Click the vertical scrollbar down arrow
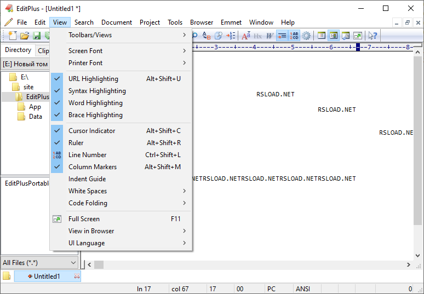This screenshot has width=424, height=294. 417,255
